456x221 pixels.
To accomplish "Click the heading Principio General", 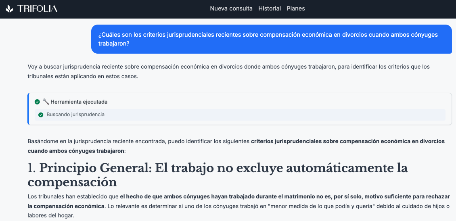I will (218, 175).
